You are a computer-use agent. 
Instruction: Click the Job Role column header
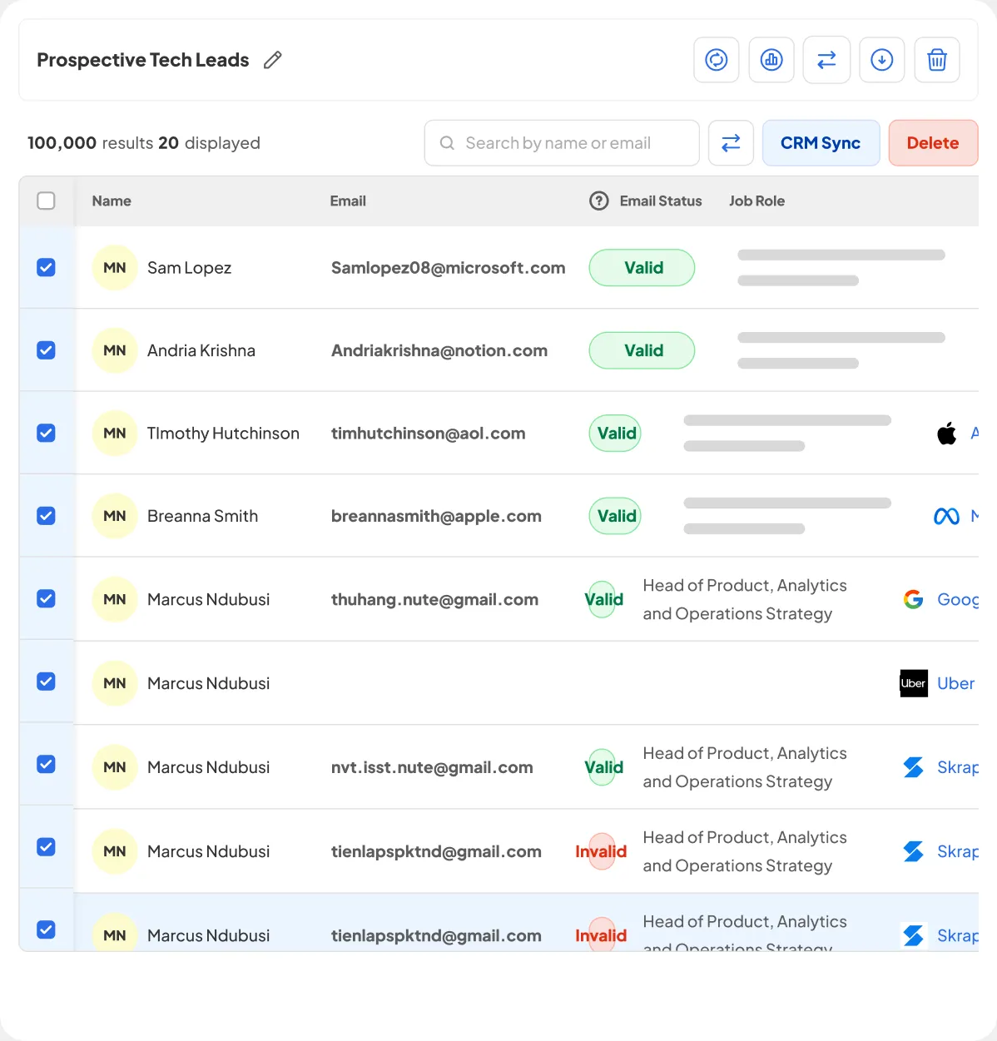pos(756,201)
